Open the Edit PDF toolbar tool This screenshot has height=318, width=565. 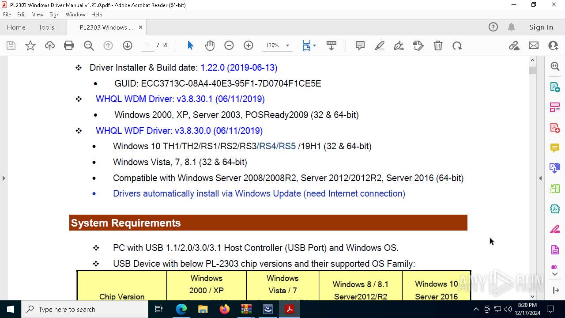coord(418,45)
